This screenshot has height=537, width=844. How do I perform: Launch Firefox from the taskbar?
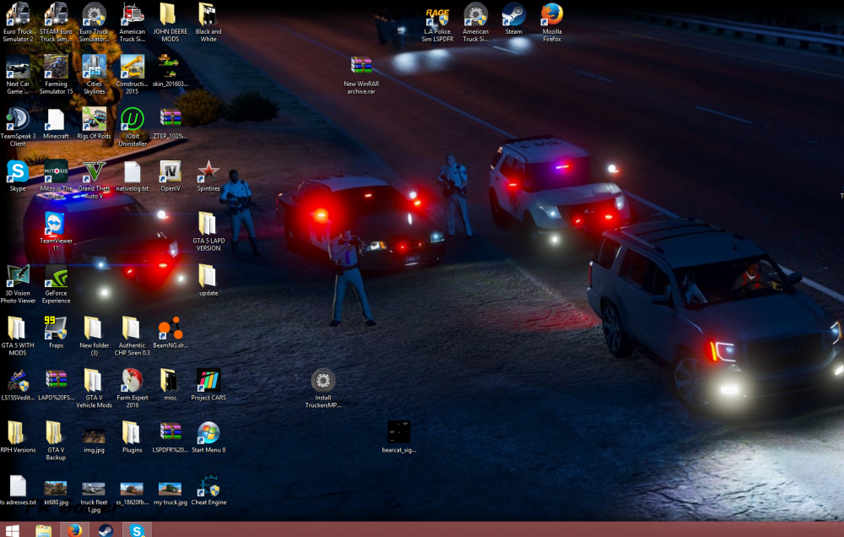74,530
